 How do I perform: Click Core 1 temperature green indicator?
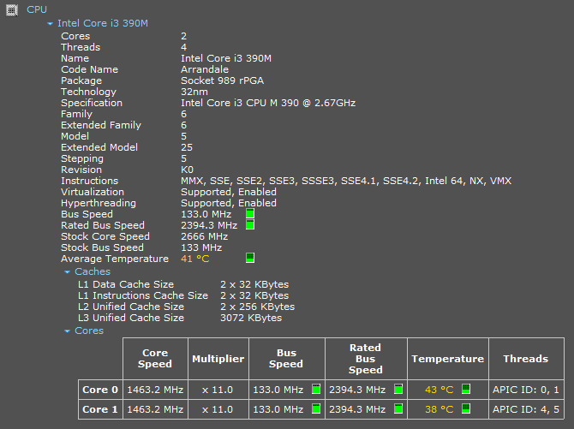(466, 409)
